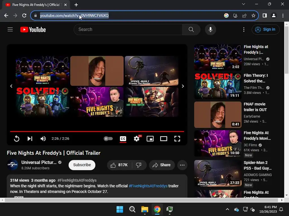The image size is (289, 216).
Task: Click the #FiveNightsAtFreddys description hashtag link
Action: pyautogui.click(x=148, y=186)
